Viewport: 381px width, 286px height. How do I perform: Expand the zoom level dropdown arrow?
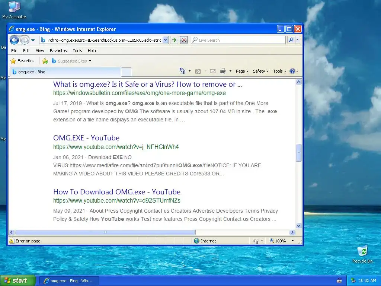pyautogui.click(x=292, y=241)
